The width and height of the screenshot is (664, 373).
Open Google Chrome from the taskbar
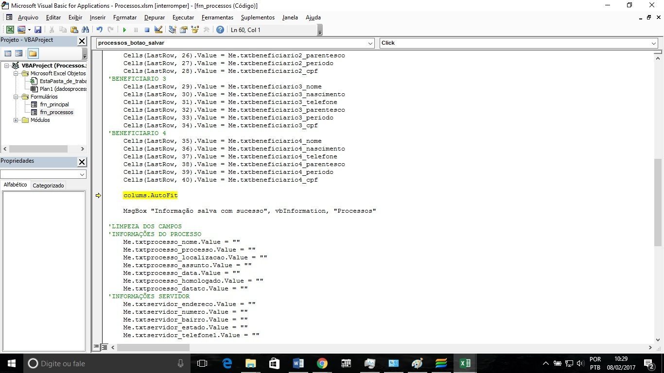pos(322,363)
